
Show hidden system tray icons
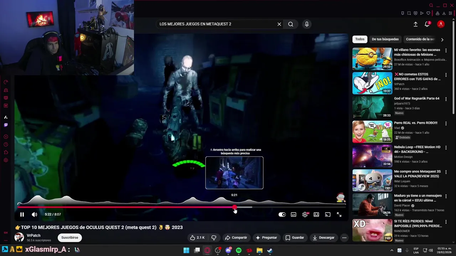(392, 250)
